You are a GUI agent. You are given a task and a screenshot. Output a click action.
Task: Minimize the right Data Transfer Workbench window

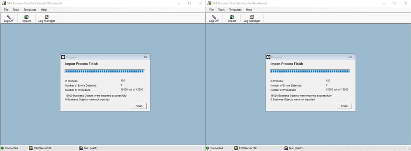[384, 3]
